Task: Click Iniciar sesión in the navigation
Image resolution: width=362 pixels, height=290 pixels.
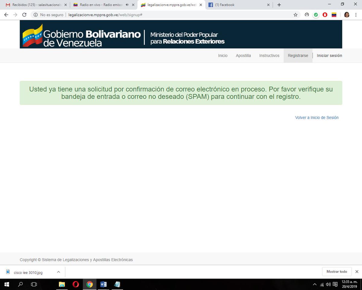Action: [x=329, y=56]
